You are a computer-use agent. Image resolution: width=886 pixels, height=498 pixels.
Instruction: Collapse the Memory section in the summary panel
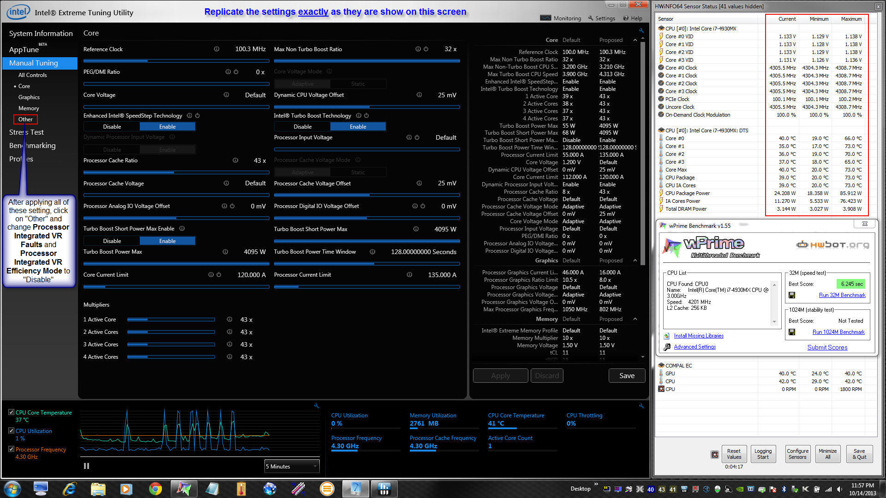click(x=635, y=319)
